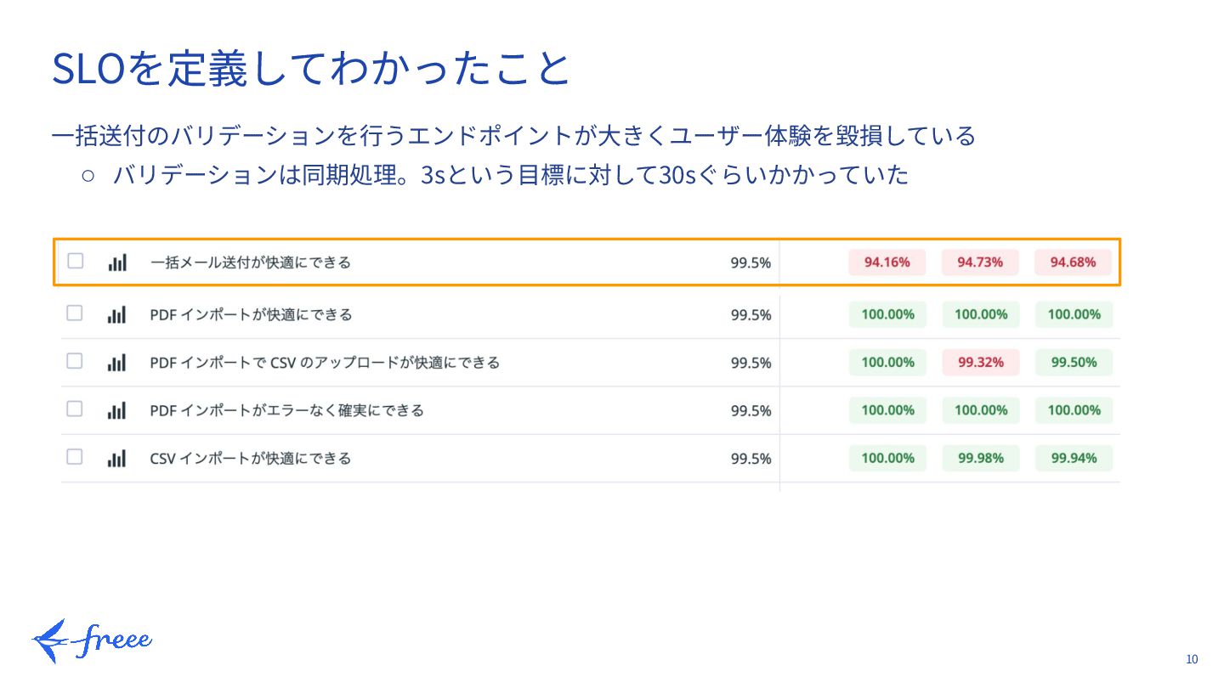Click bar chart icon for CSV インポート row
Image resolution: width=1224 pixels, height=688 pixels.
point(117,459)
